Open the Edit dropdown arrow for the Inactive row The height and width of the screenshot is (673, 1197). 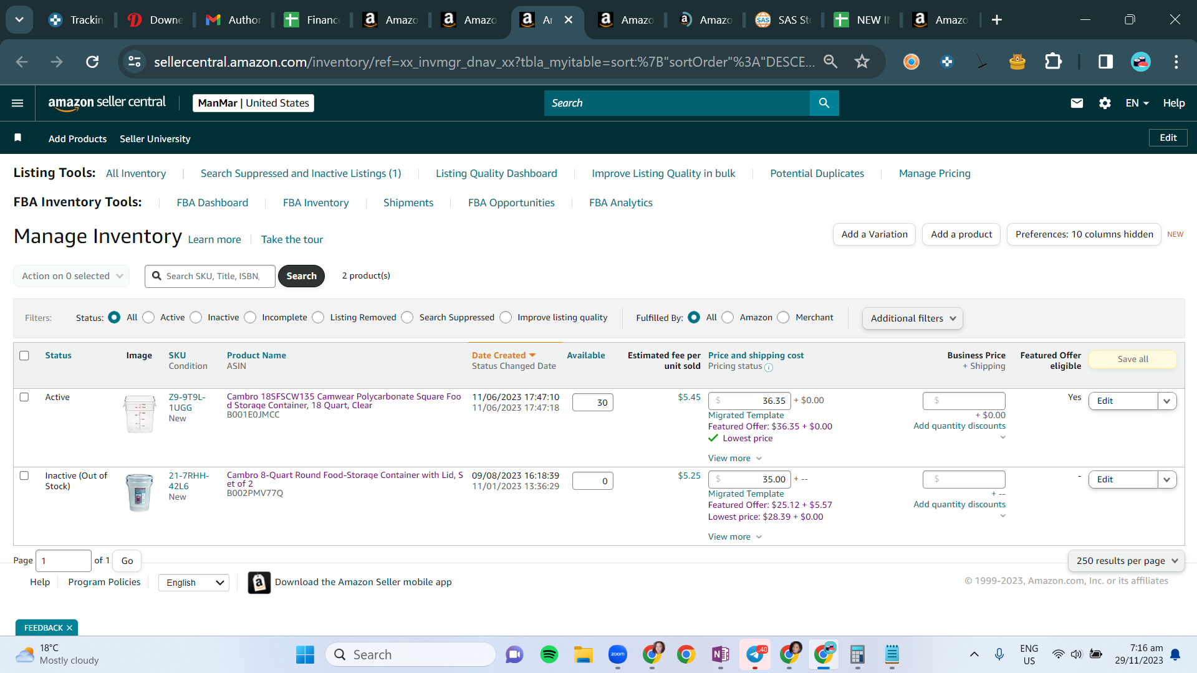(x=1167, y=480)
